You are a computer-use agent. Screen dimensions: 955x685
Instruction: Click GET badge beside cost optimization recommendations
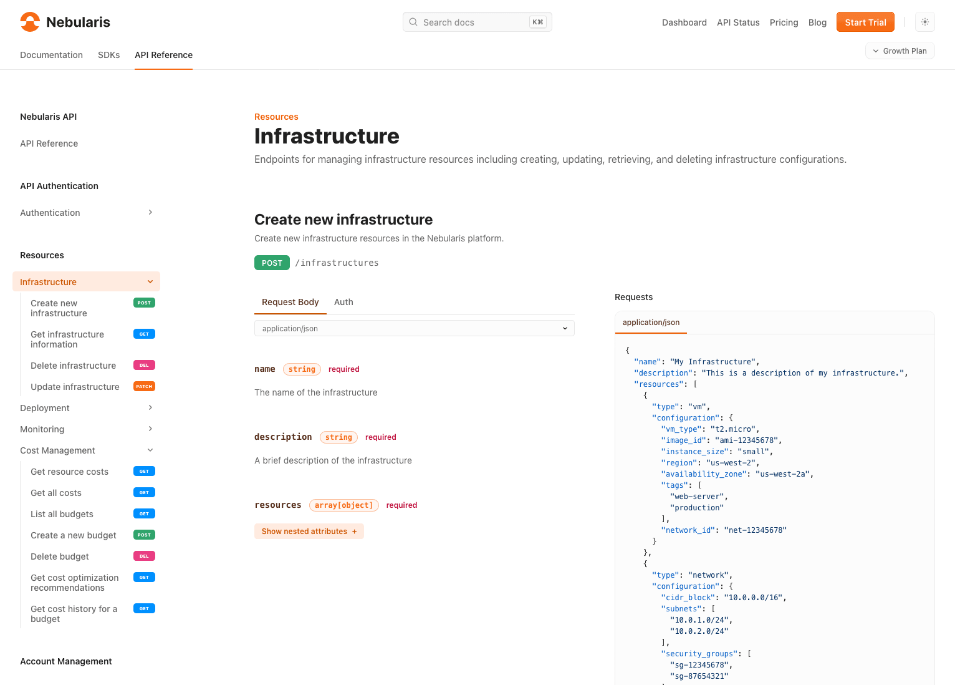pos(144,577)
